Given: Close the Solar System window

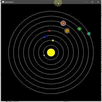Looking at the screenshot, I should click(98, 2).
